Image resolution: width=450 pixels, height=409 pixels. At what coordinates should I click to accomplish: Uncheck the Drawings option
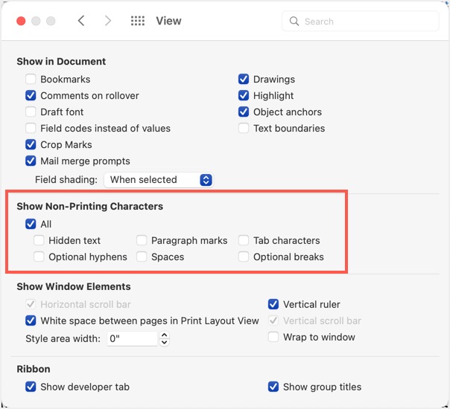tap(244, 80)
